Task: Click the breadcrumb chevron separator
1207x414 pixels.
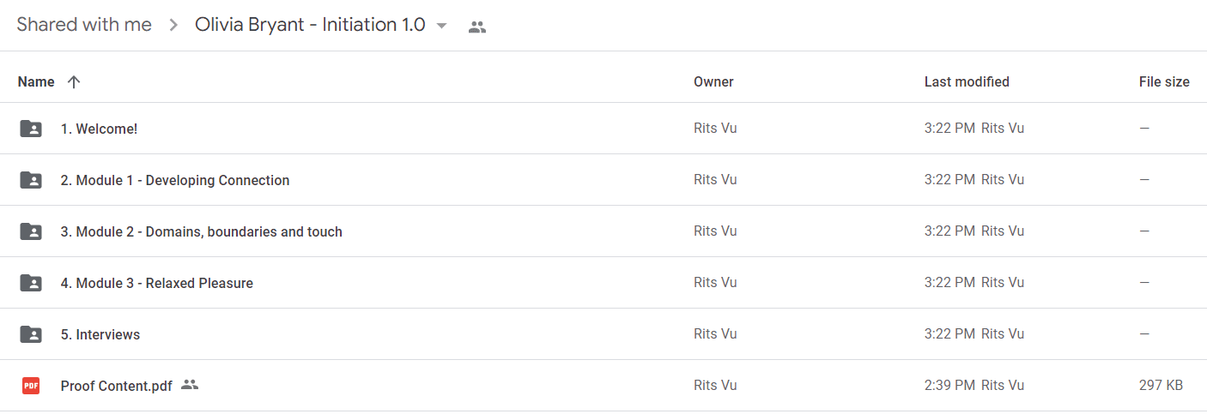Action: (173, 26)
